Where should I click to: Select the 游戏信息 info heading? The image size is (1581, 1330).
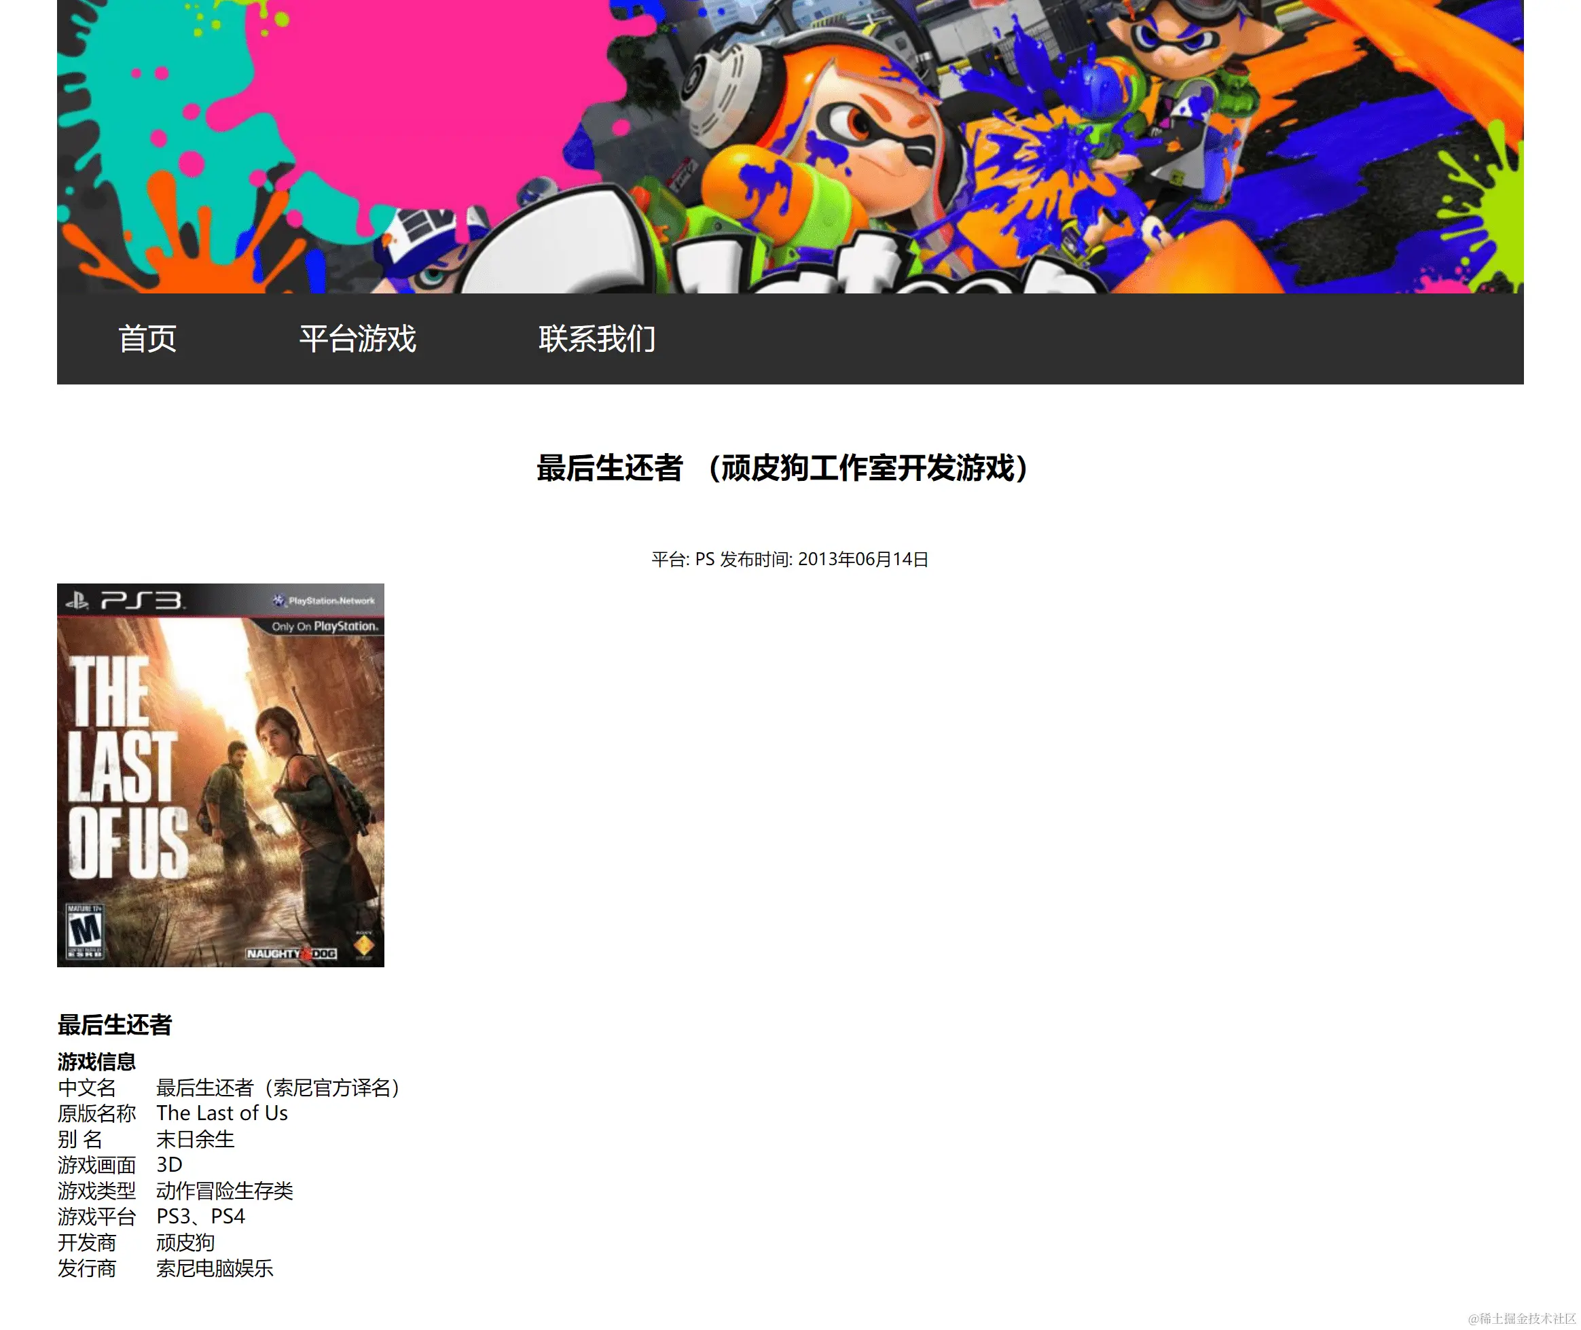tap(96, 1062)
